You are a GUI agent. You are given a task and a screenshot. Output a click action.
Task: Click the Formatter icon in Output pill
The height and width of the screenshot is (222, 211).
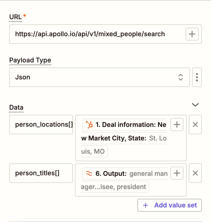89,173
